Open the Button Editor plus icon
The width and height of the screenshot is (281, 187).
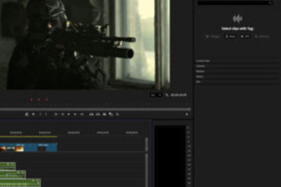click(x=187, y=114)
